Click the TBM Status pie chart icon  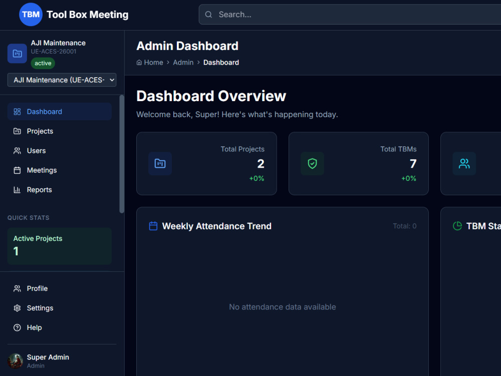pos(457,226)
